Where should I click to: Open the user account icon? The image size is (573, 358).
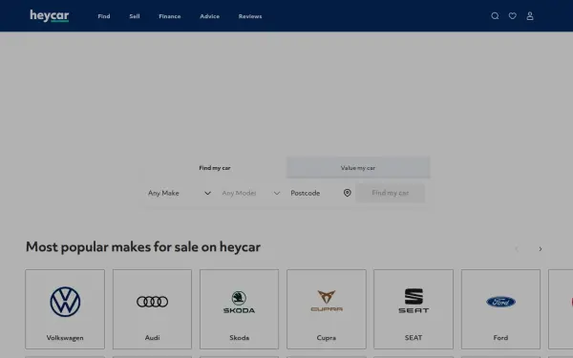click(x=530, y=15)
